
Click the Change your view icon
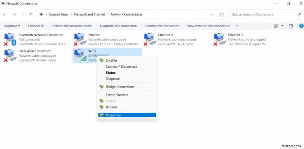[276, 26]
